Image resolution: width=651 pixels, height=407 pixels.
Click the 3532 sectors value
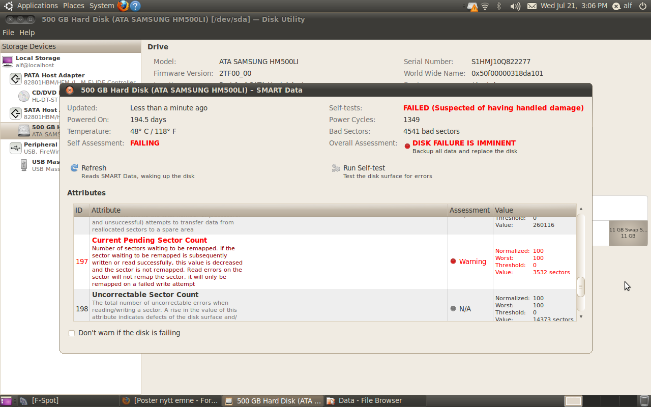click(551, 272)
